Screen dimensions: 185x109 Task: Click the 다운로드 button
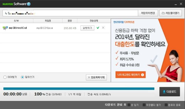[x=170, y=92]
